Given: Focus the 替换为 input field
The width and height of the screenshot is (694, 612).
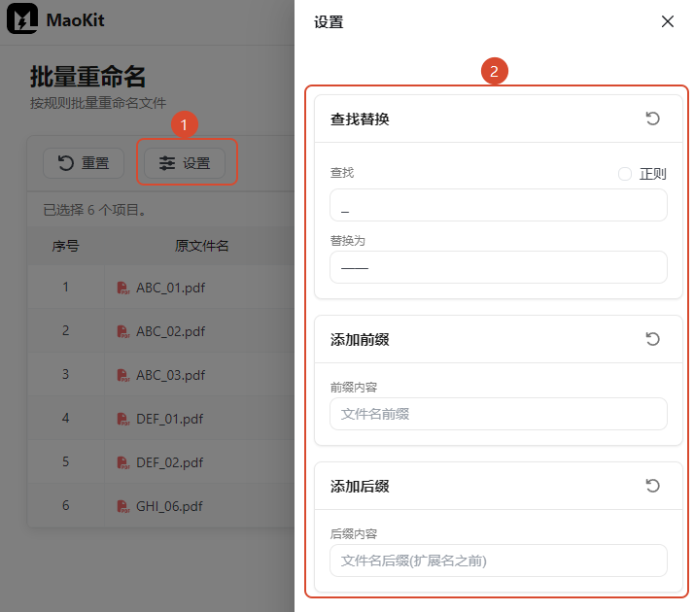Looking at the screenshot, I should [x=499, y=267].
